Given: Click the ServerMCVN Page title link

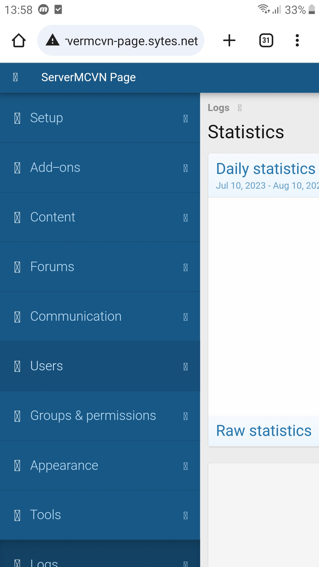Looking at the screenshot, I should [88, 77].
